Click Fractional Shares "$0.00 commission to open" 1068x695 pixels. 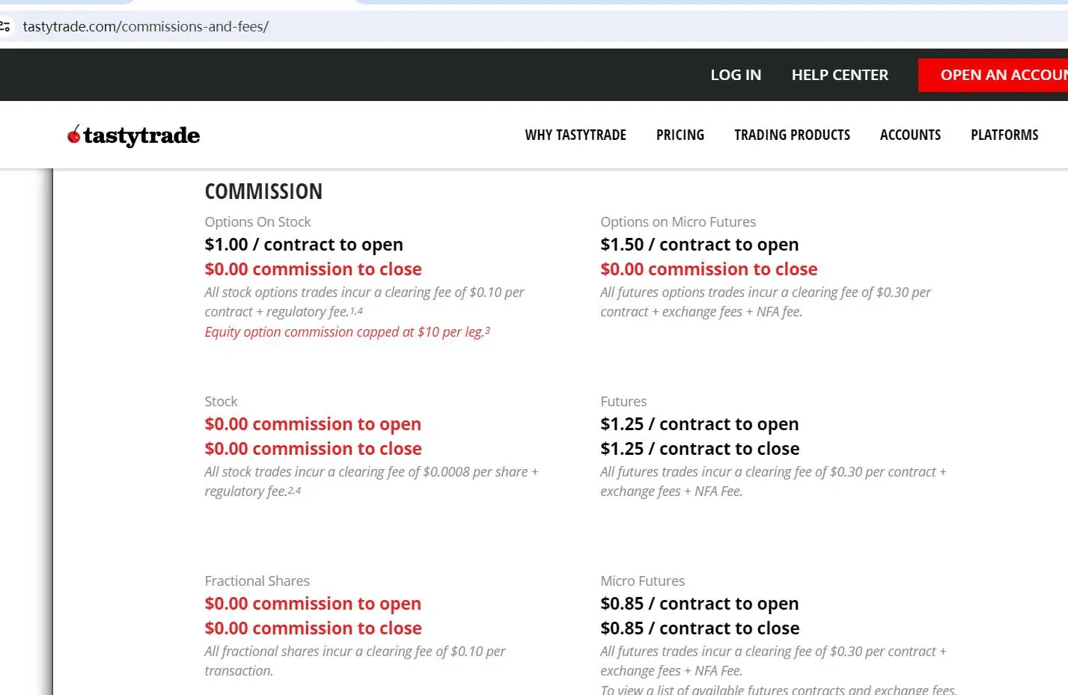pyautogui.click(x=313, y=604)
